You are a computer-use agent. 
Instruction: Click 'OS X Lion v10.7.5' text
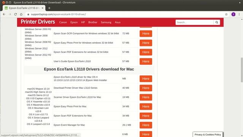(38, 115)
